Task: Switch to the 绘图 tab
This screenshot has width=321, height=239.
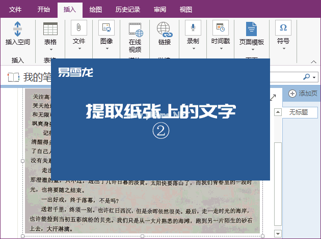Action: tap(96, 9)
